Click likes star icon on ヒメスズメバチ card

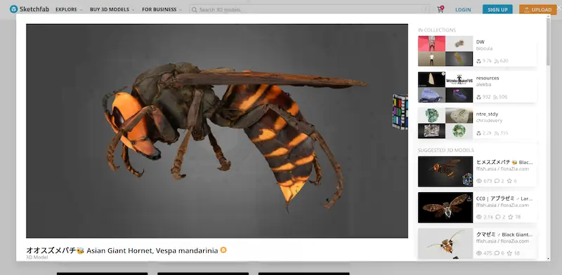pyautogui.click(x=510, y=181)
